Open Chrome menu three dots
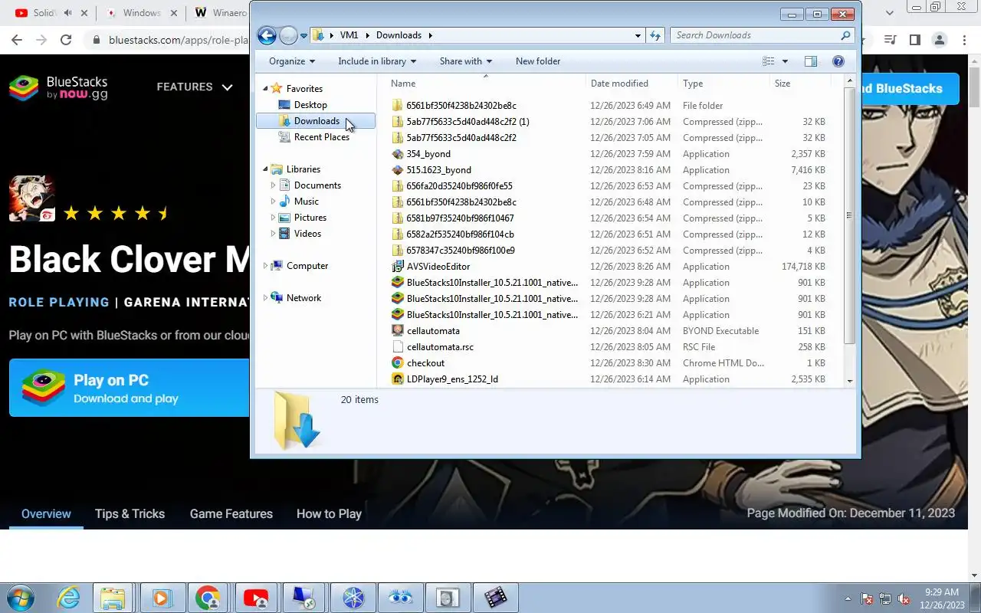The image size is (981, 613). [964, 40]
